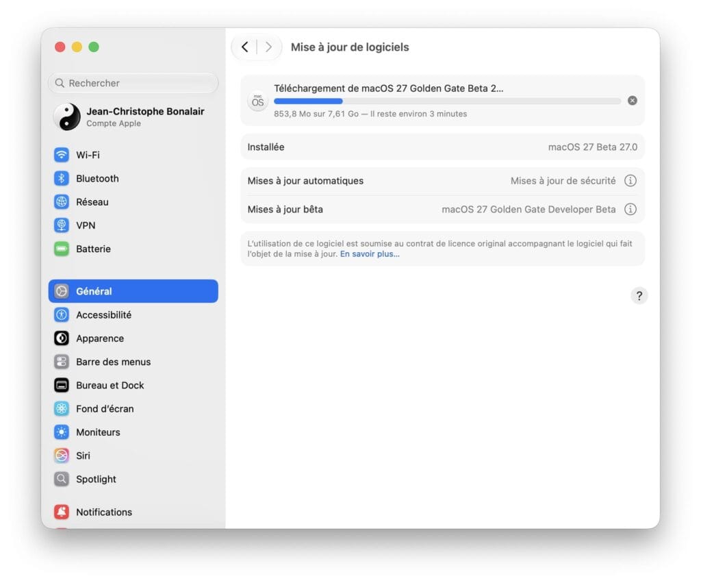Open Jean-Christophe Bonalair account name
Screen dimensions: 701x583
(x=145, y=112)
